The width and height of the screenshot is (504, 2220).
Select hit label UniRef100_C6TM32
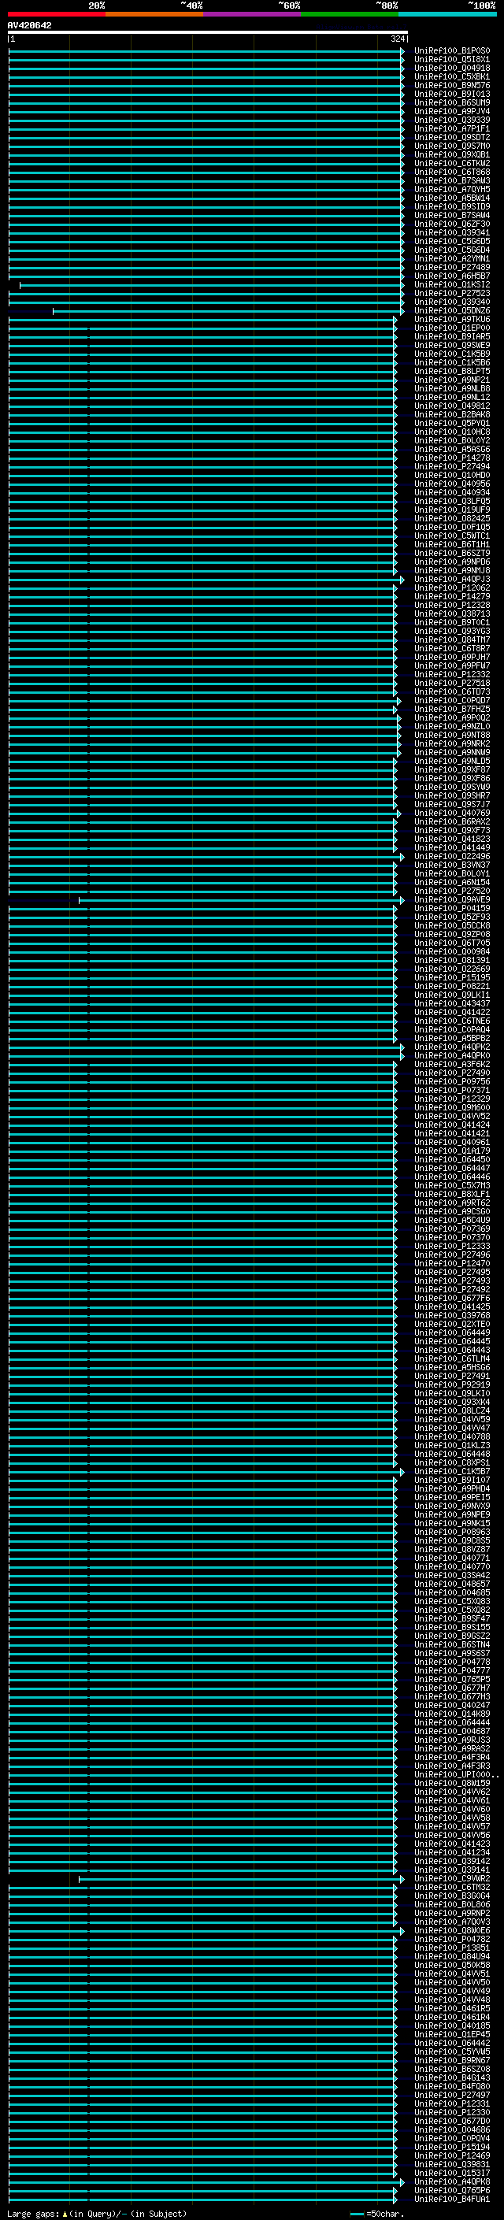tap(451, 1888)
